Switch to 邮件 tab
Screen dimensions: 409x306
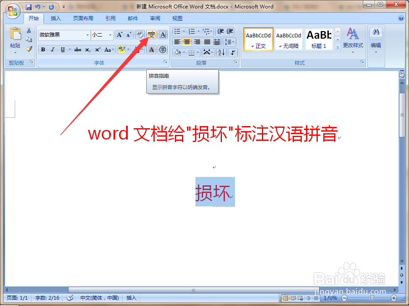(x=133, y=18)
